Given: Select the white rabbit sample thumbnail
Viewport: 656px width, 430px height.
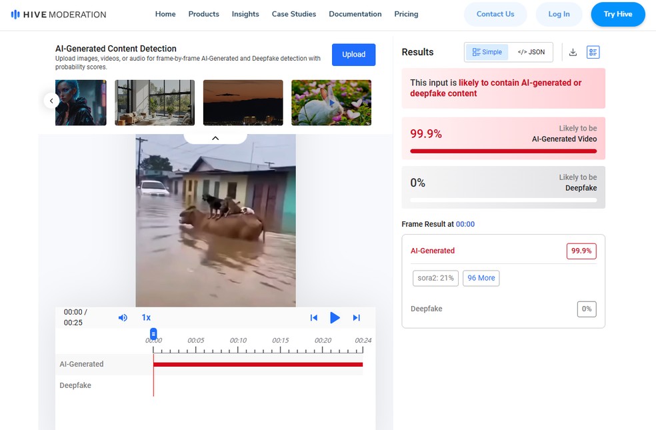Looking at the screenshot, I should [x=331, y=103].
